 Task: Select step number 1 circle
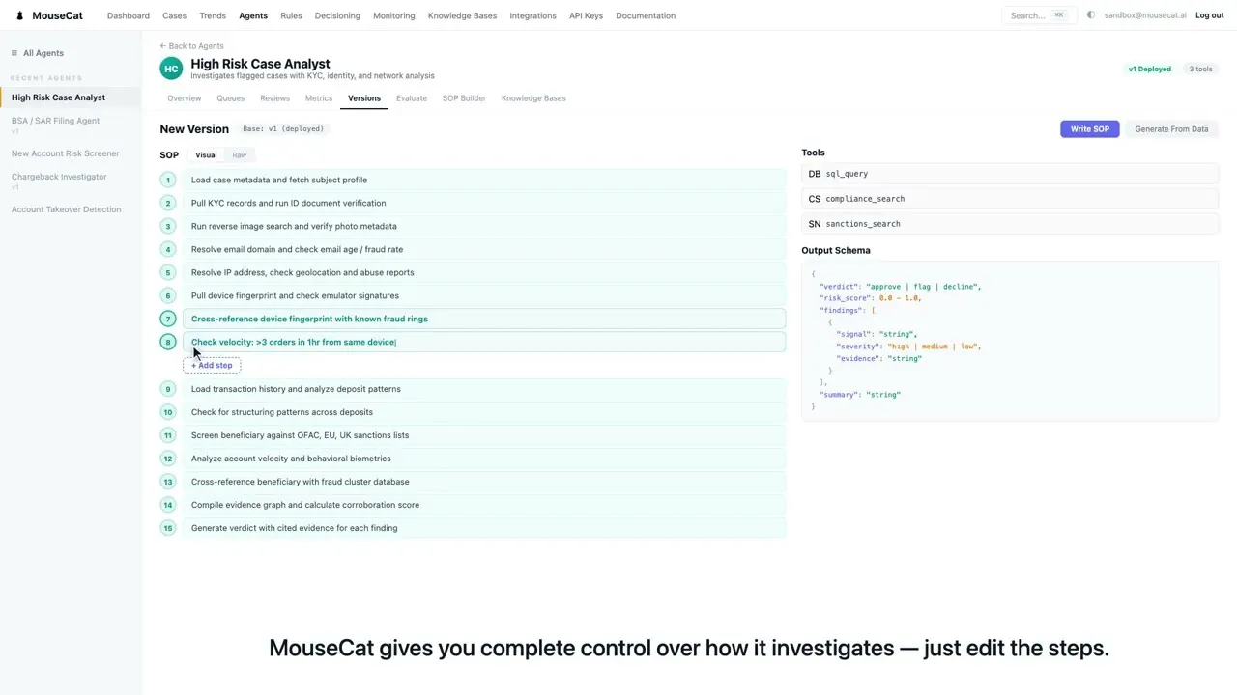coord(168,180)
